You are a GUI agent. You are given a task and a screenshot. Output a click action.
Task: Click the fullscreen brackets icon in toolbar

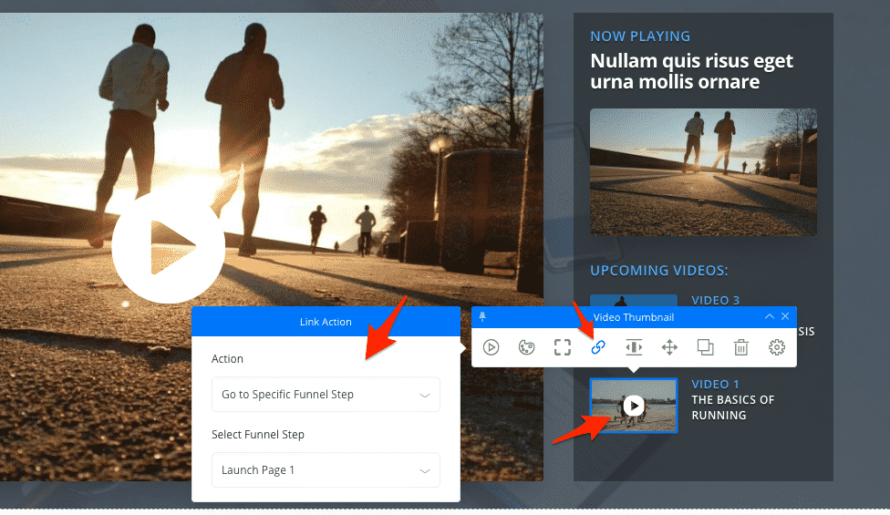(x=563, y=347)
